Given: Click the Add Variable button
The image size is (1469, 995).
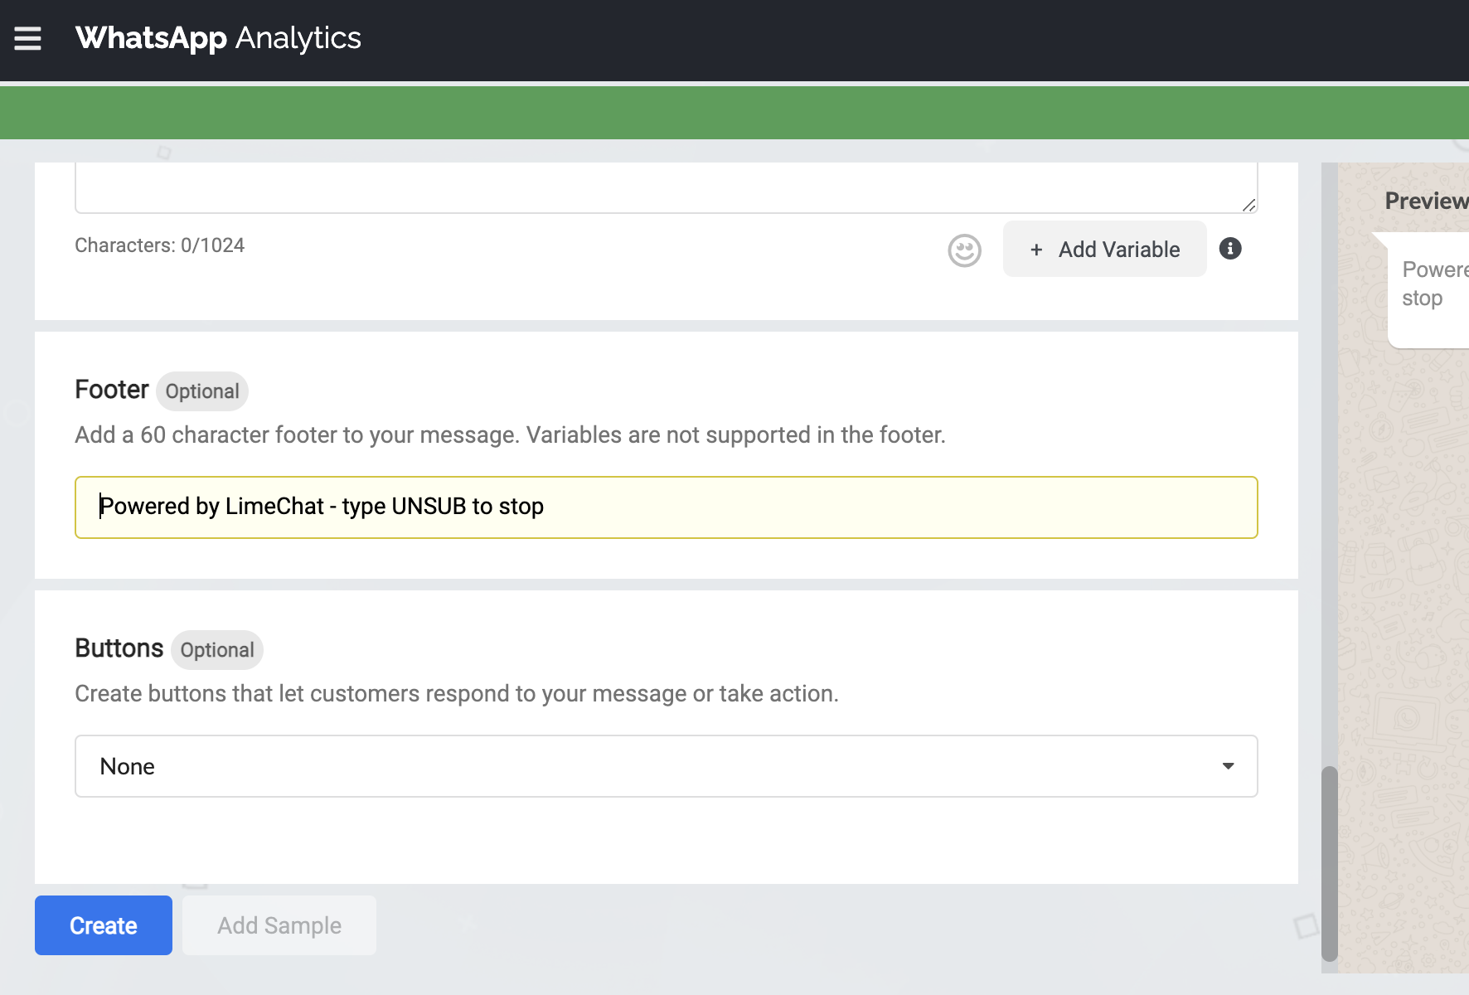Looking at the screenshot, I should point(1104,249).
